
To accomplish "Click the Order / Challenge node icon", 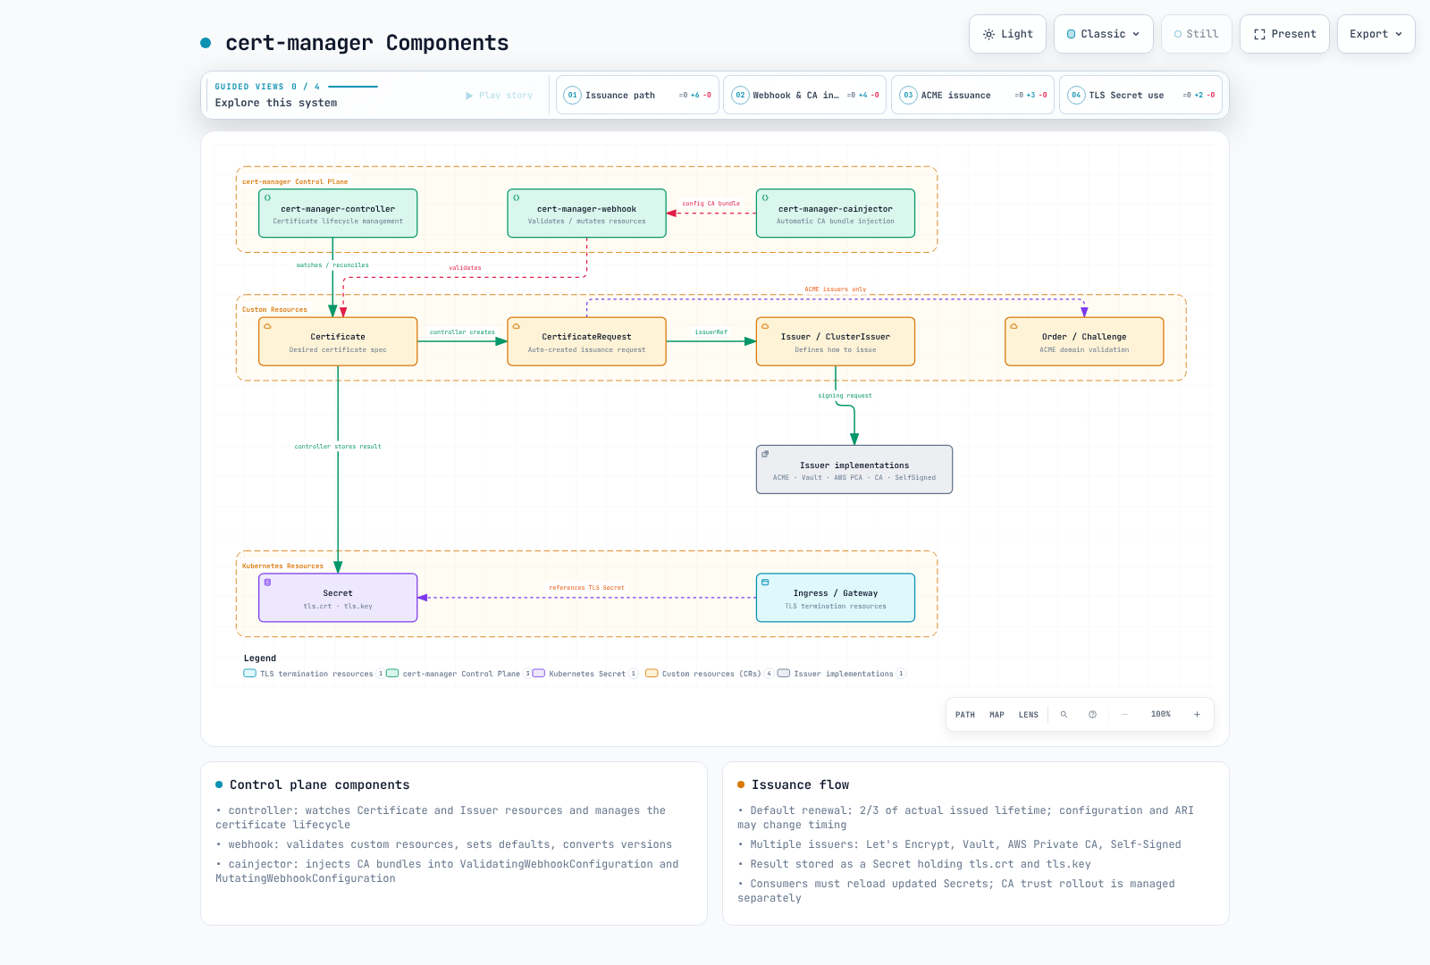I will coord(1014,326).
